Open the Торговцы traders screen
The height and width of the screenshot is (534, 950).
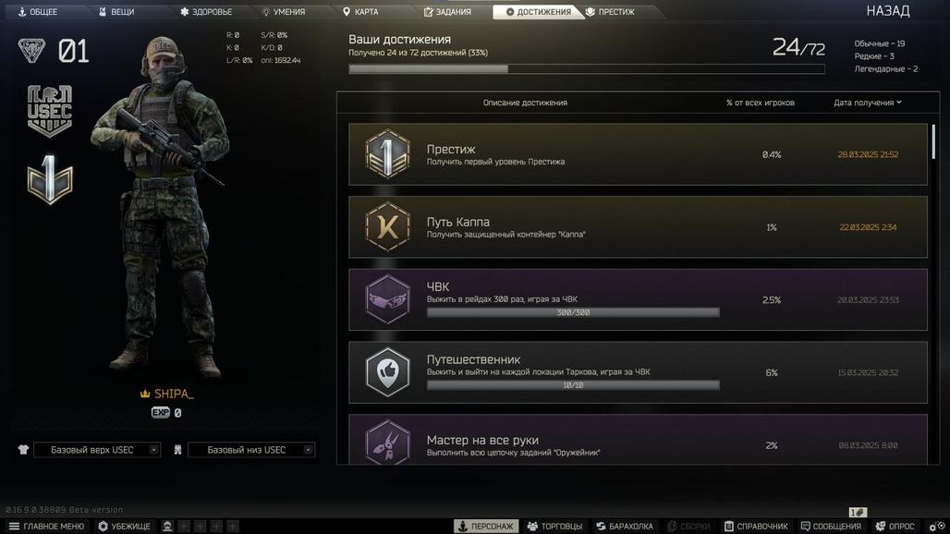pos(555,526)
